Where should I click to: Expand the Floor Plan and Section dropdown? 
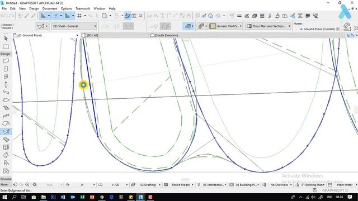pyautogui.click(x=268, y=26)
